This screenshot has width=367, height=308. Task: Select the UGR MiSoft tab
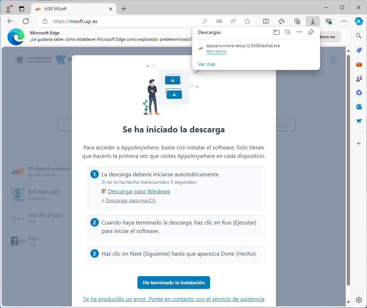pos(73,9)
